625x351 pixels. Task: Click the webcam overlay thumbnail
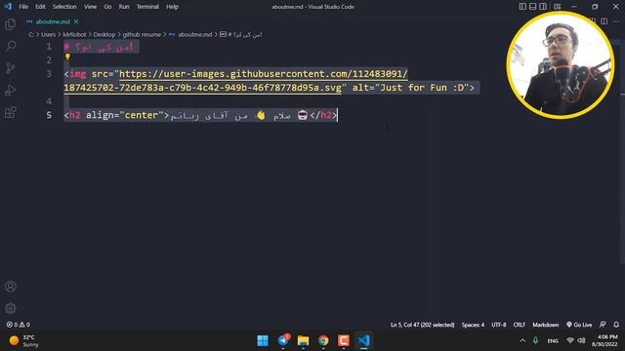(x=560, y=65)
